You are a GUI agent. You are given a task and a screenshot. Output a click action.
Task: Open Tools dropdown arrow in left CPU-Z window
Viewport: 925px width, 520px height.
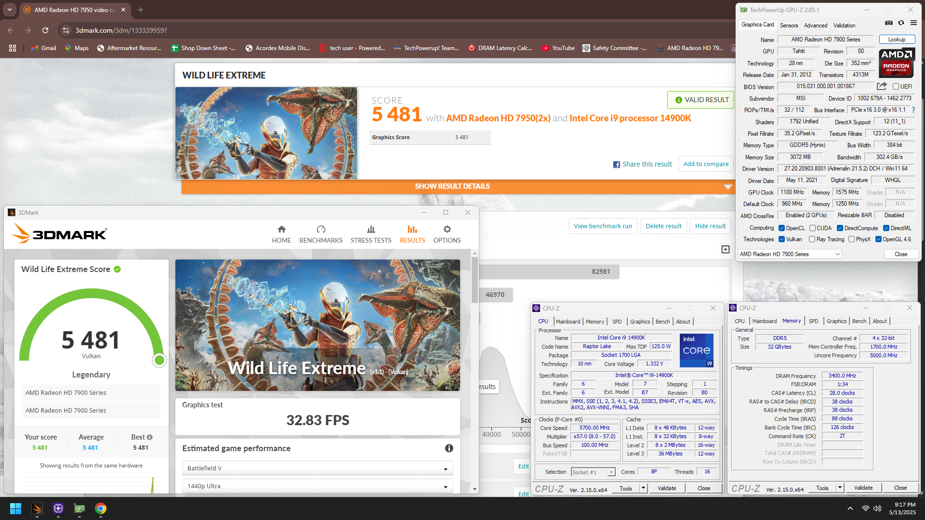643,488
